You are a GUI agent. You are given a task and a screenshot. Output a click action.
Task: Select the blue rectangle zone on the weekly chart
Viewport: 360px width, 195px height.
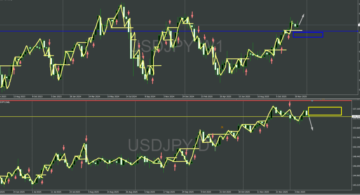click(308, 35)
